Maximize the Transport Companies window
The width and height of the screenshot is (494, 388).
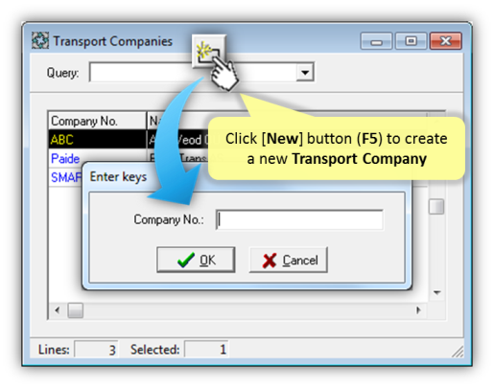411,41
